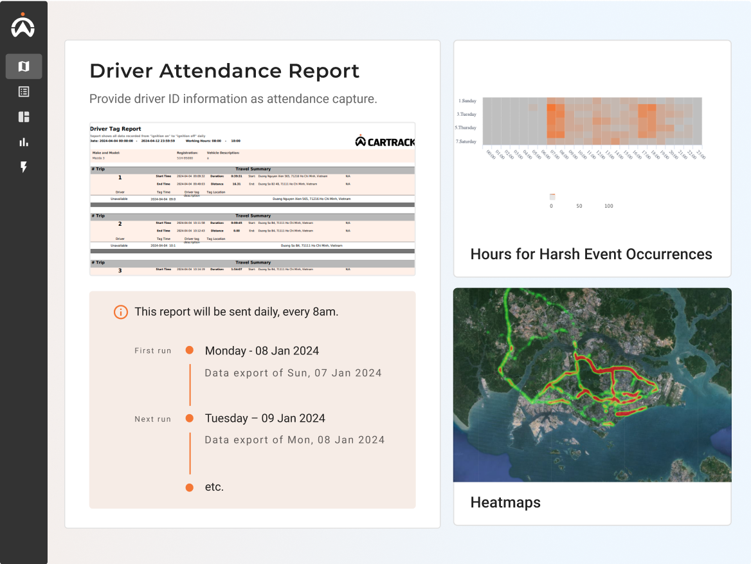
Task: Select Tuesday – 09 Jan 2024 entry
Action: (265, 418)
